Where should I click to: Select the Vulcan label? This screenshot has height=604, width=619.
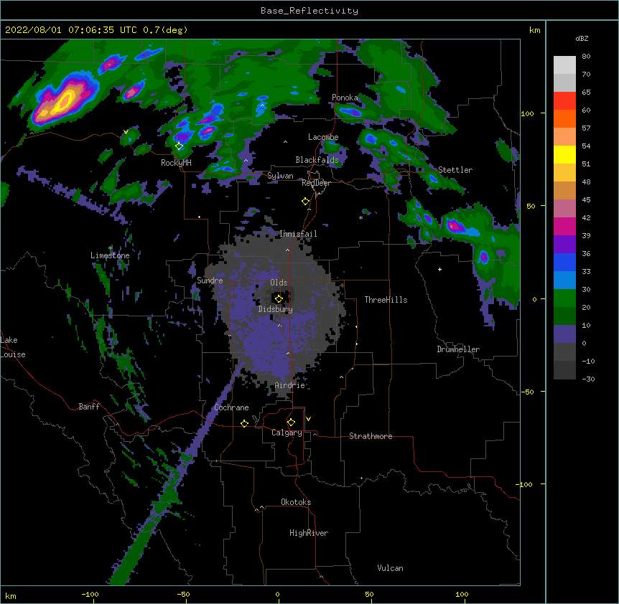(390, 568)
